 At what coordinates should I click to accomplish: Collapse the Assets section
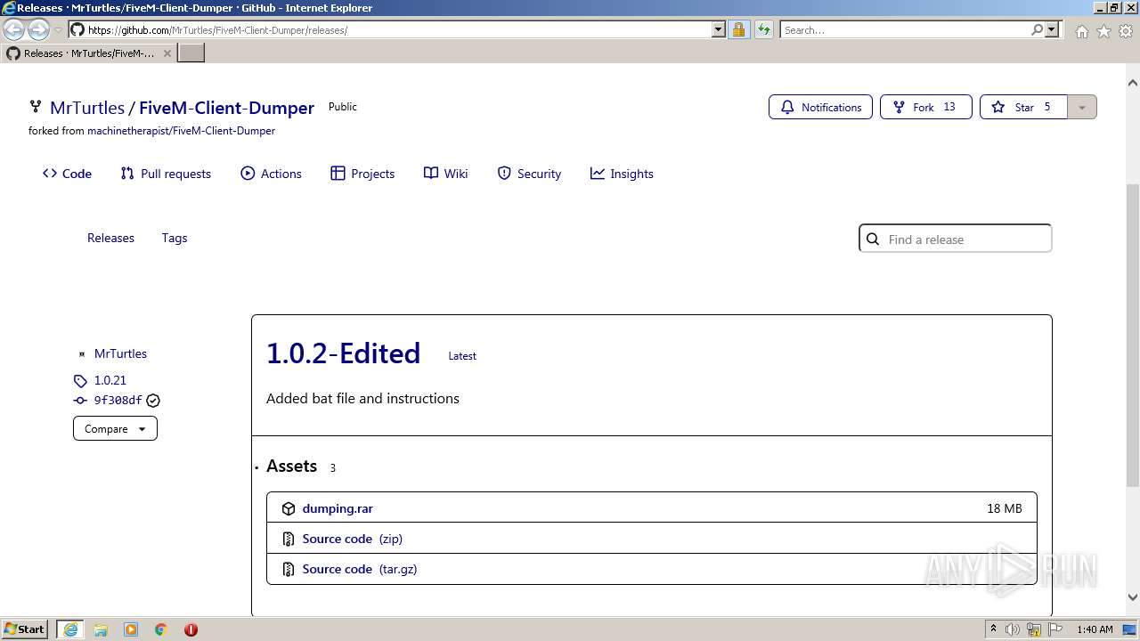click(291, 467)
